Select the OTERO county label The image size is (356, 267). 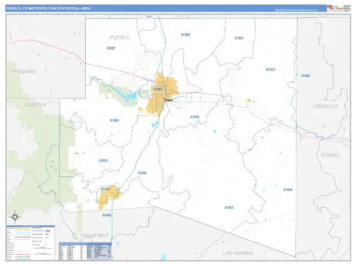click(x=330, y=155)
